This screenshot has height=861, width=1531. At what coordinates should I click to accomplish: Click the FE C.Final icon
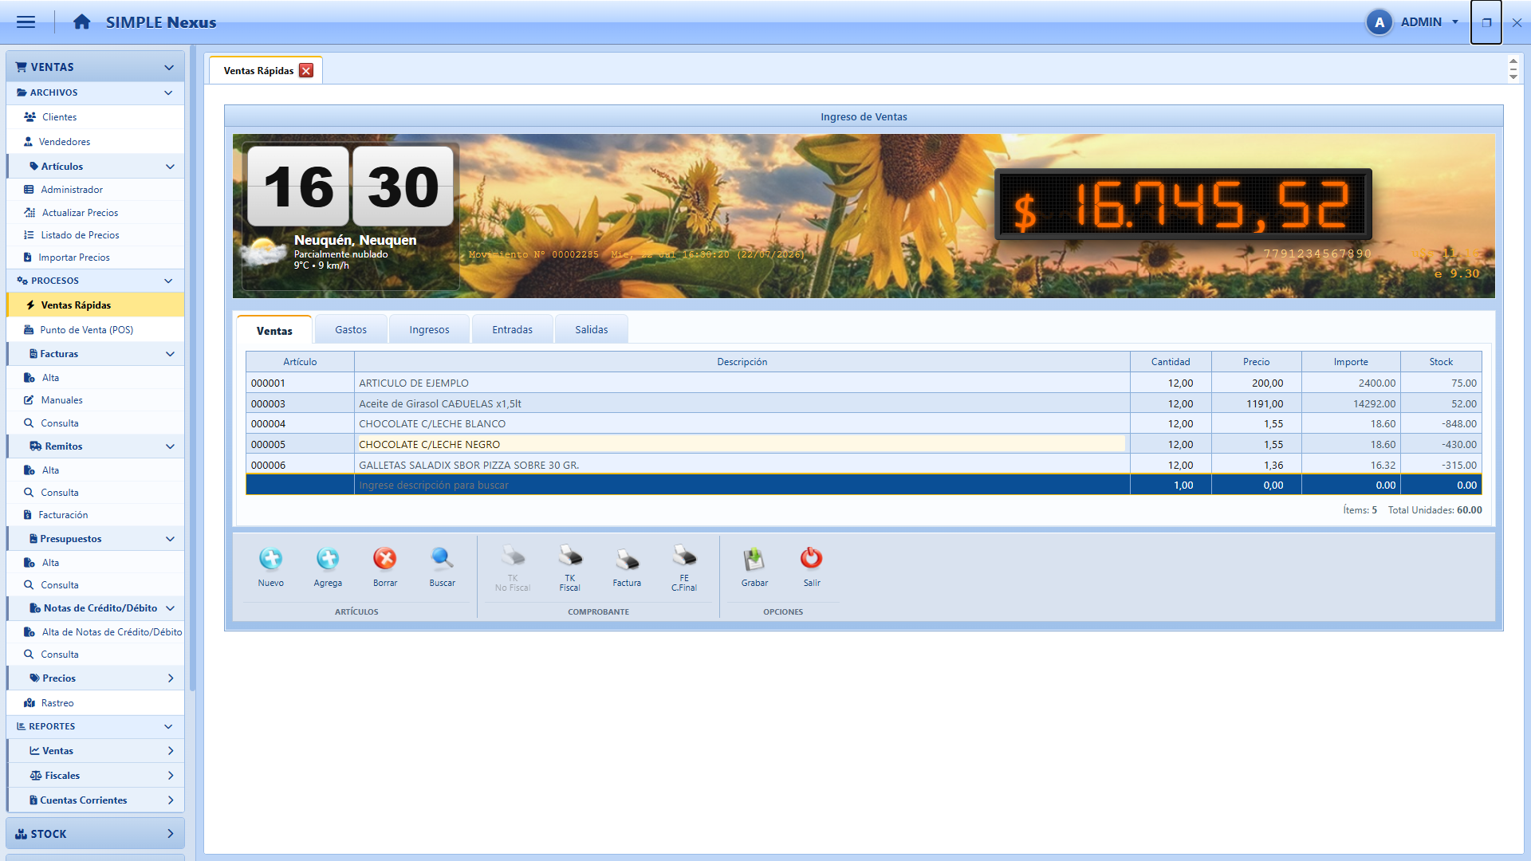click(x=684, y=556)
